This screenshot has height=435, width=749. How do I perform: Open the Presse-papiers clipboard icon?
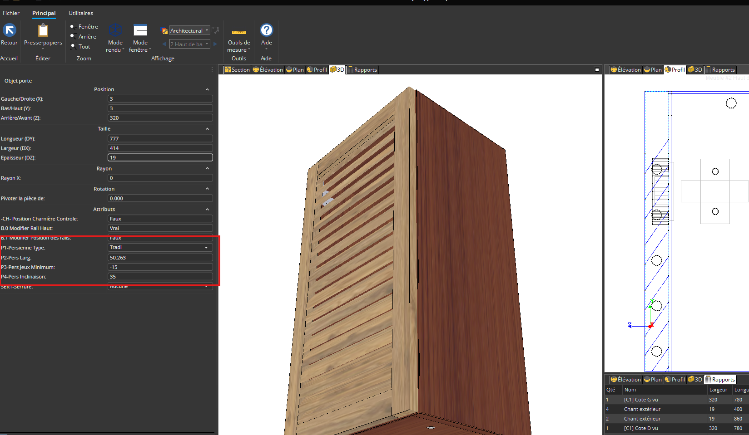(43, 30)
